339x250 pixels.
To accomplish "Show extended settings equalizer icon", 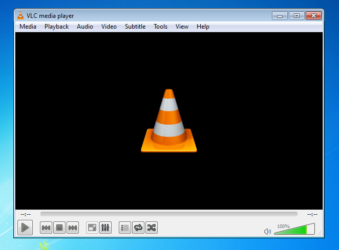I will pyautogui.click(x=105, y=228).
